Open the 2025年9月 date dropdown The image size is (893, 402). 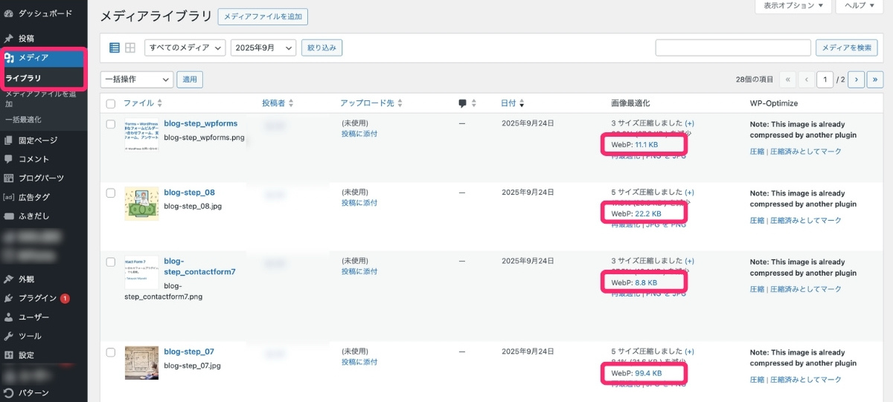(263, 48)
